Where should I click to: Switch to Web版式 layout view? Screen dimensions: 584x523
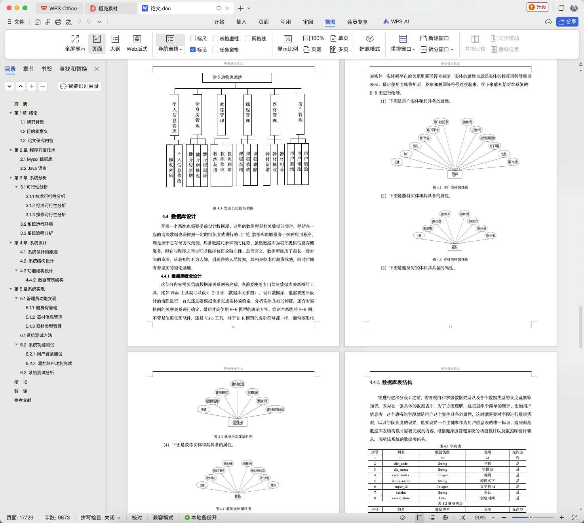click(x=137, y=44)
